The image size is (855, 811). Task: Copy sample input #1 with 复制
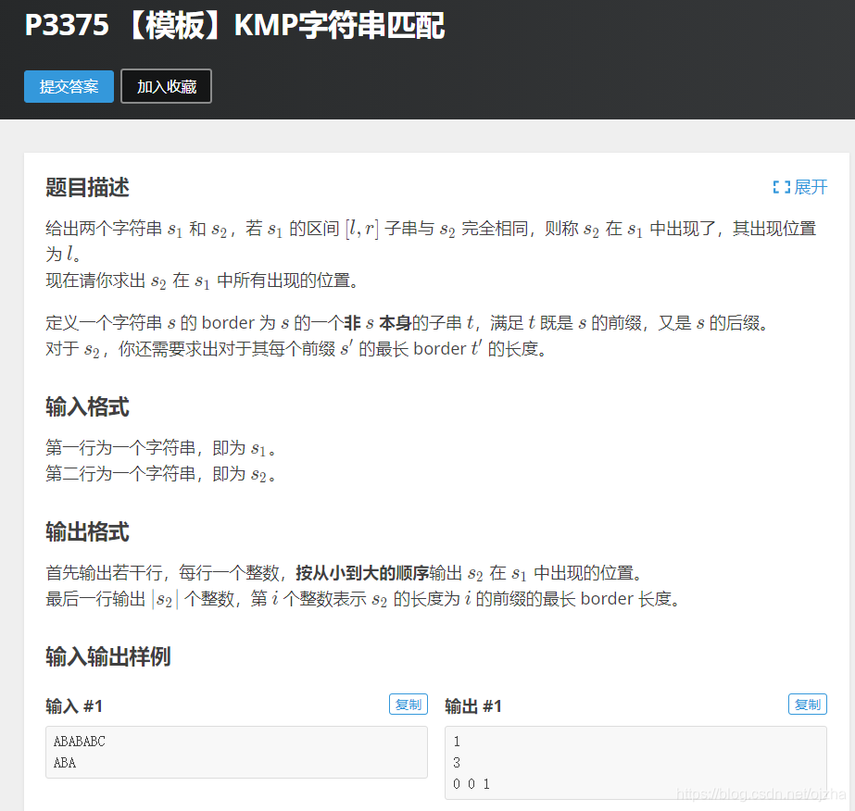pos(408,705)
